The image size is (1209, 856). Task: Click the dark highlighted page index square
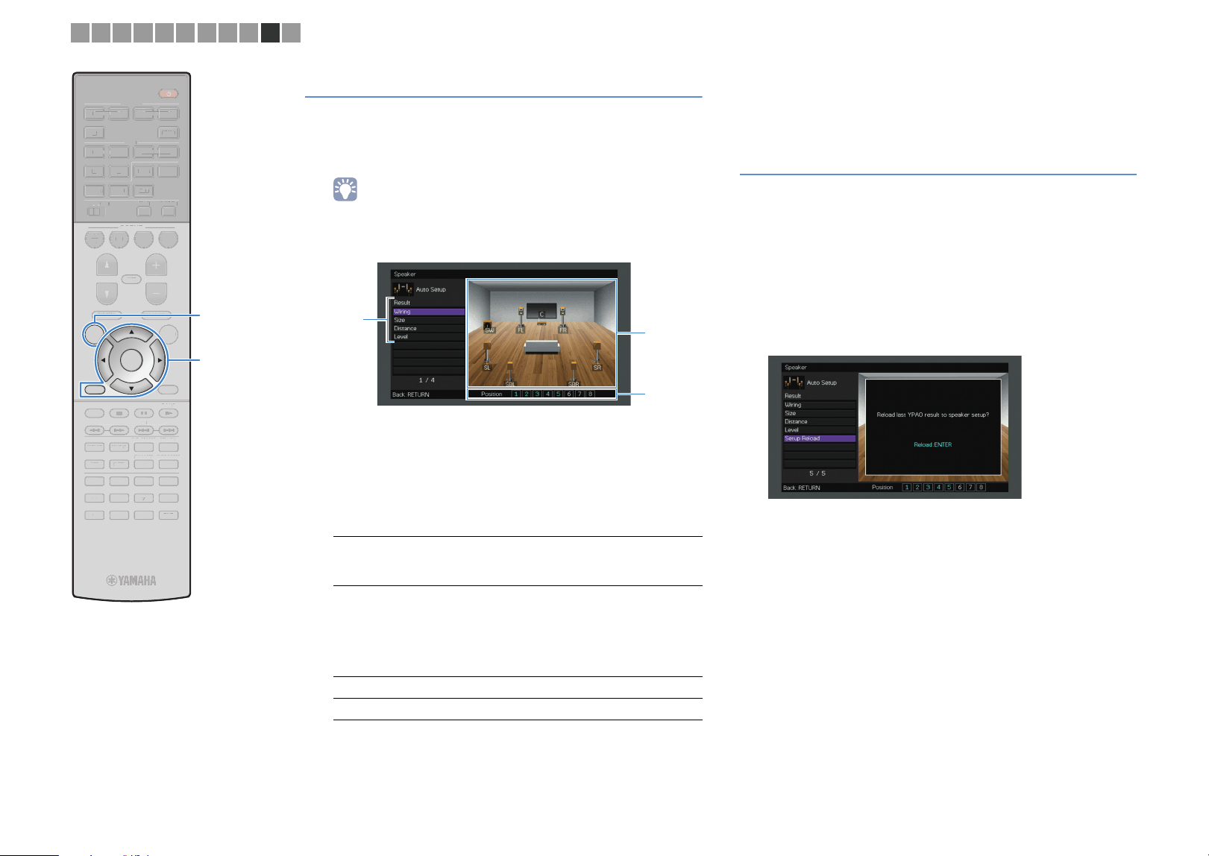pos(271,33)
